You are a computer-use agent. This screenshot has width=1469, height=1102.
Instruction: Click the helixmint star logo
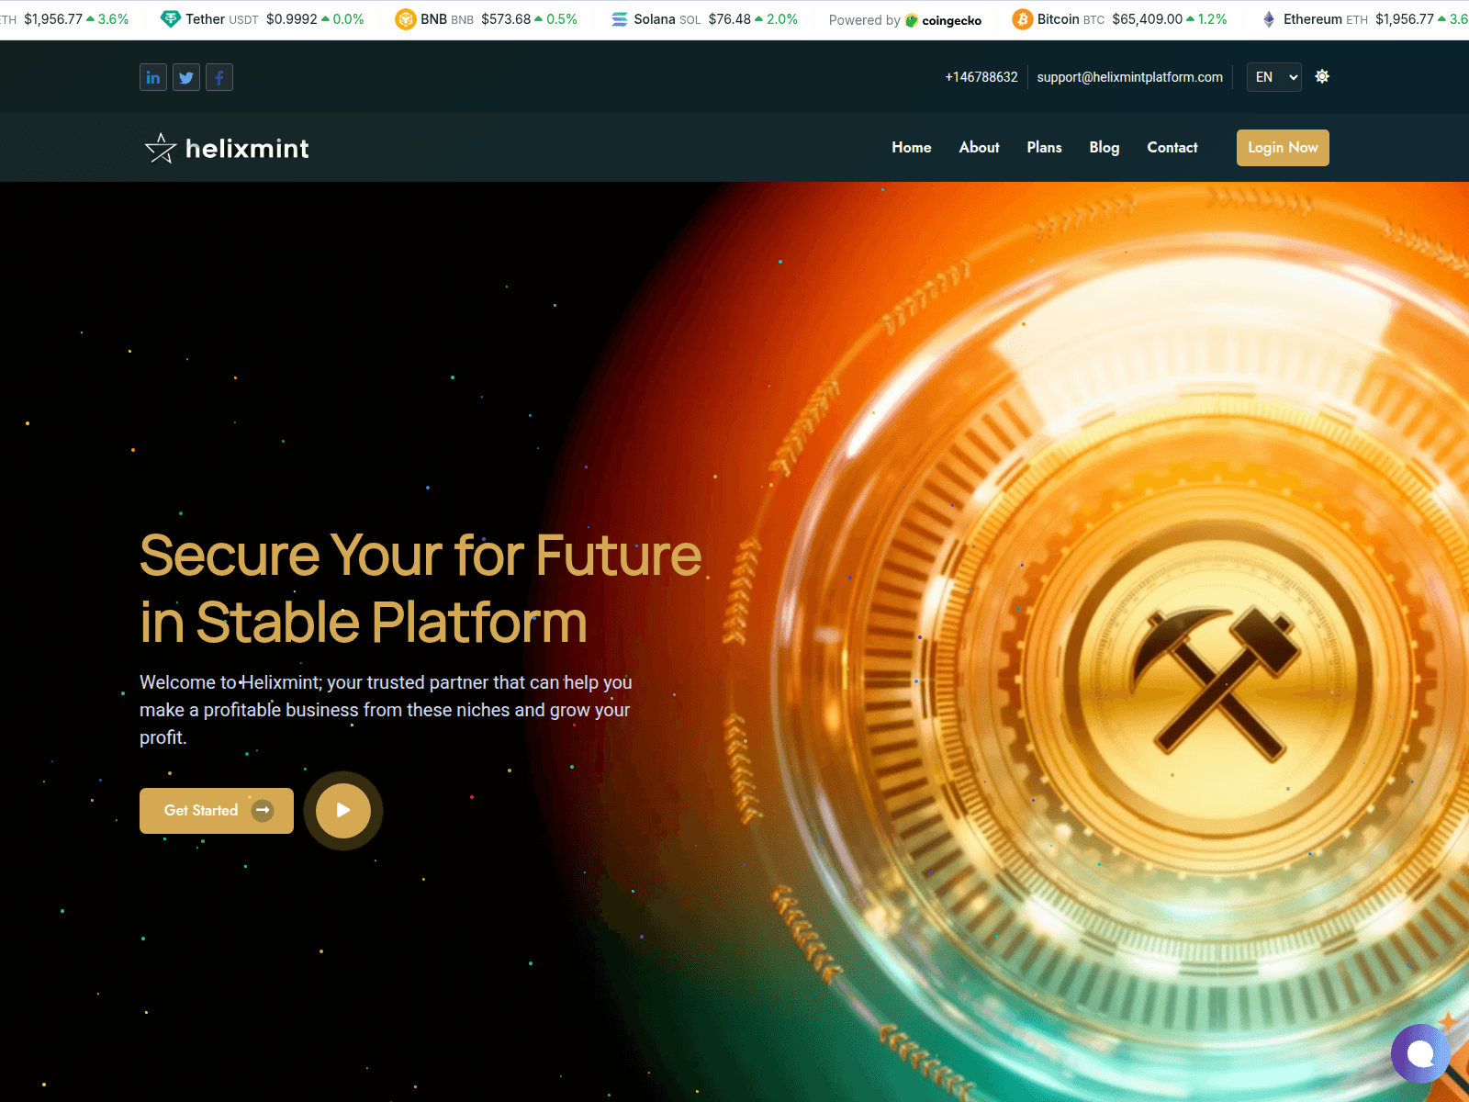tap(227, 148)
